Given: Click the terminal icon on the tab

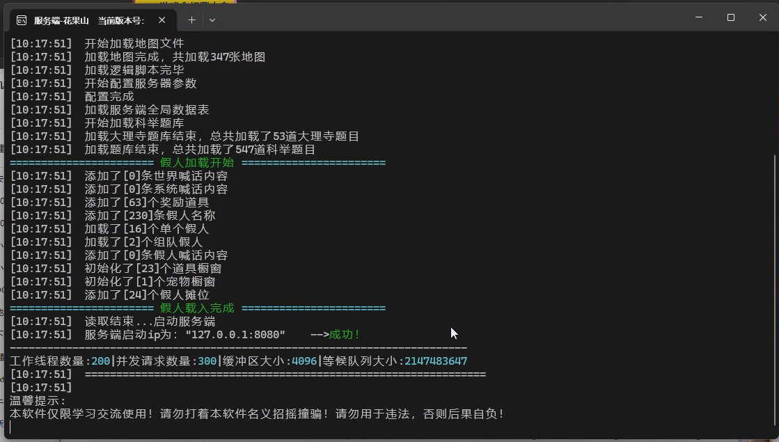Looking at the screenshot, I should pos(22,20).
